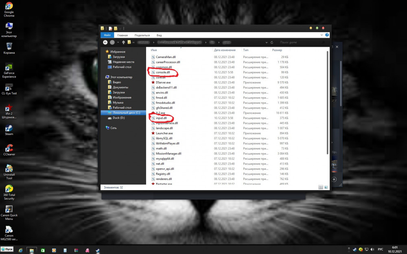Click the Пуск start button

(7, 250)
